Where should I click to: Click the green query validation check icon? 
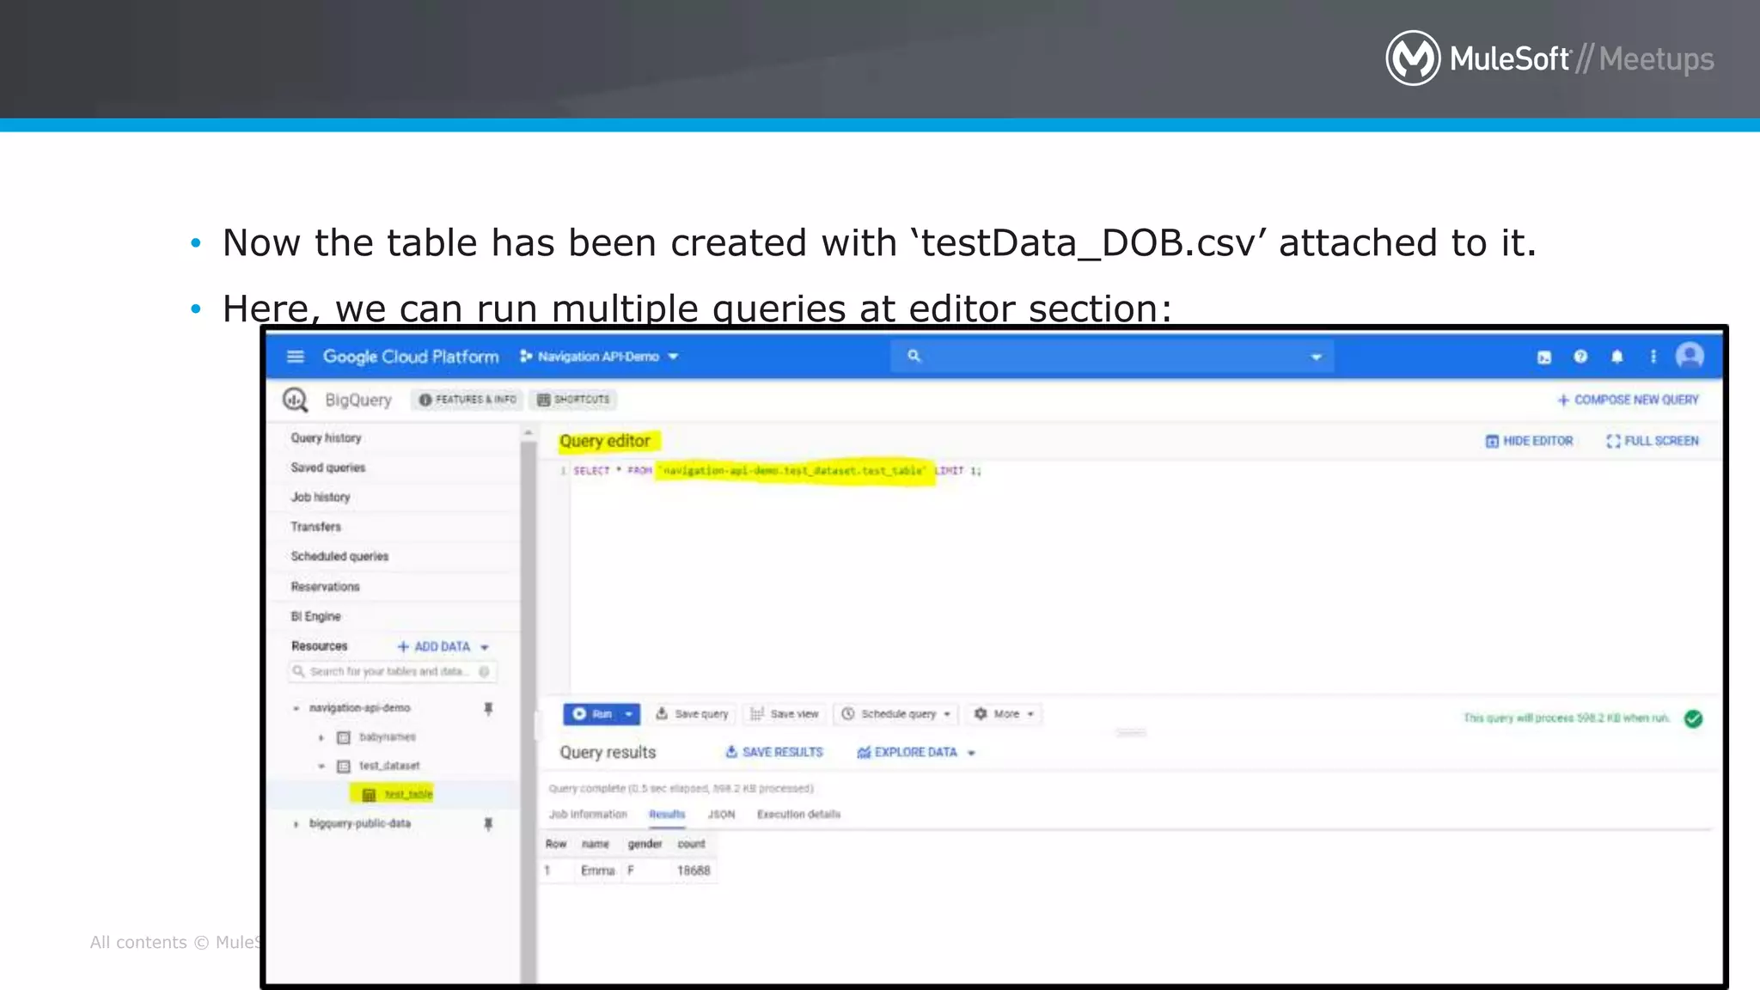coord(1693,718)
